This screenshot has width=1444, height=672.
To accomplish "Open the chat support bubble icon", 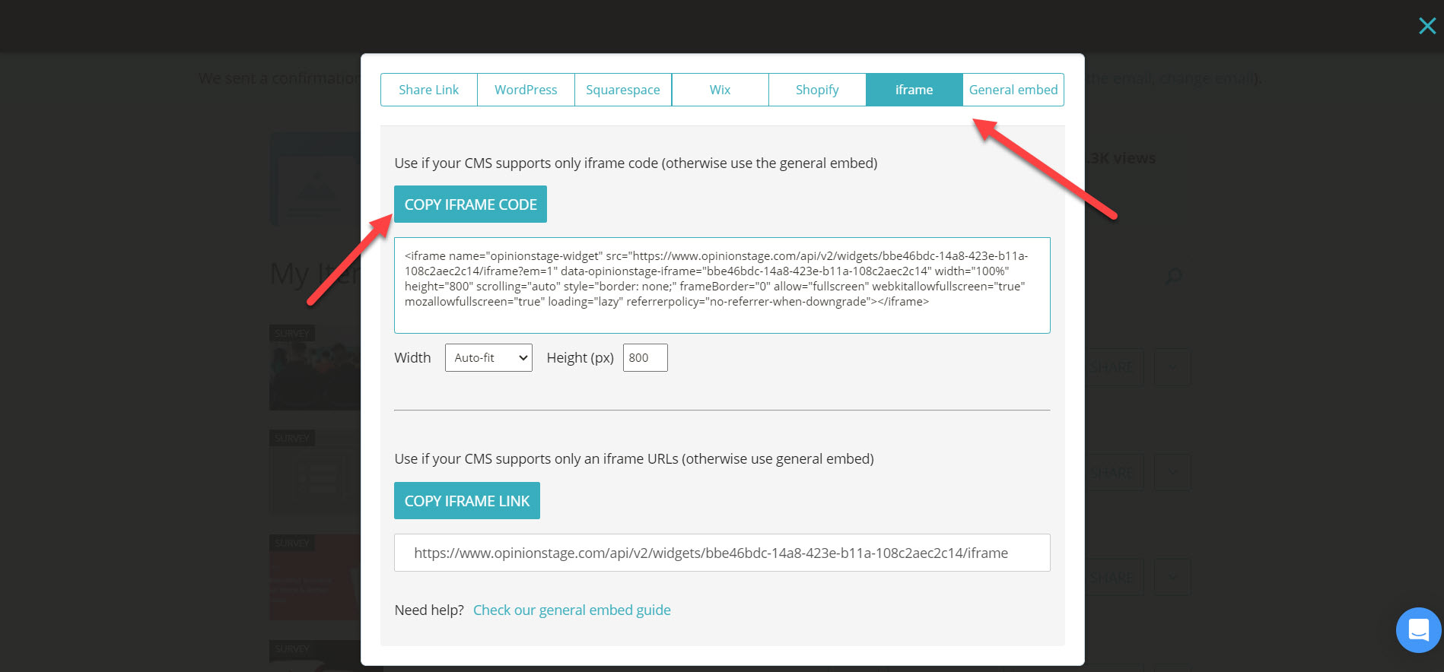I will click(x=1418, y=629).
